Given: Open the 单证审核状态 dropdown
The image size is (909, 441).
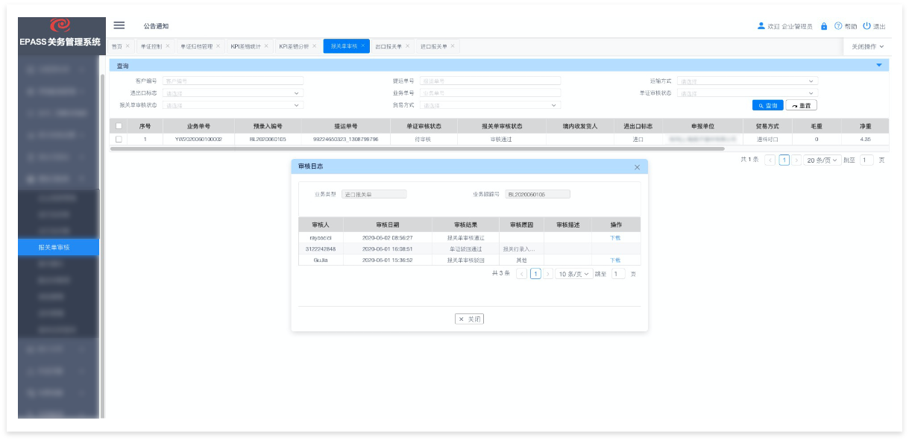Looking at the screenshot, I should click(747, 93).
